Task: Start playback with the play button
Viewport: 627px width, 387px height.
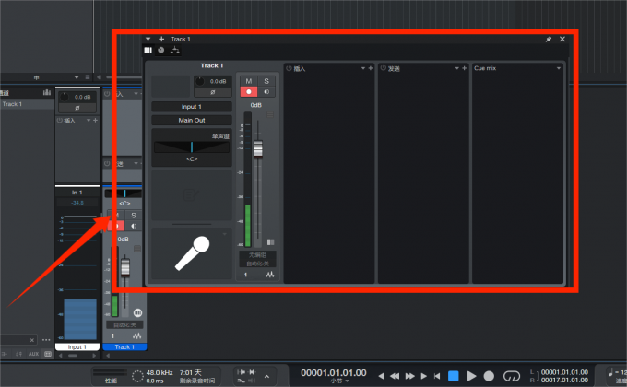Action: 471,376
